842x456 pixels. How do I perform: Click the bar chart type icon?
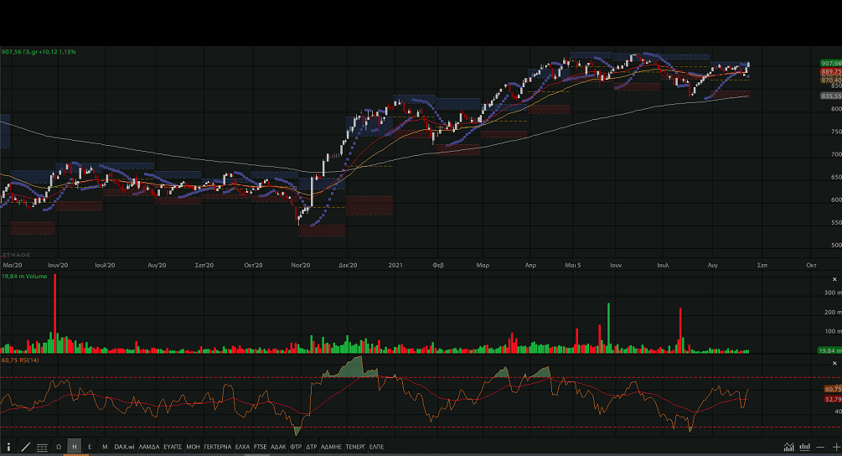(806, 447)
